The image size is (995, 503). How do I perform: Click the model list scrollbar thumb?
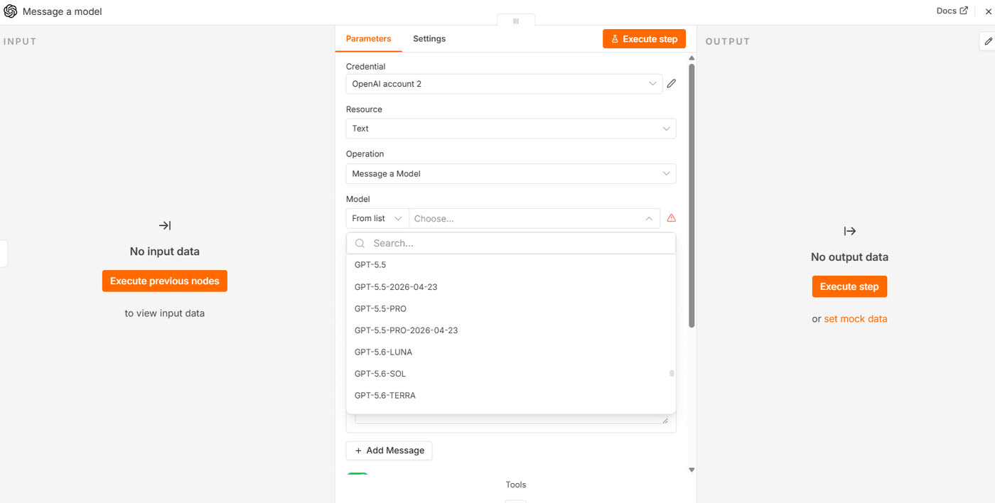coord(672,373)
